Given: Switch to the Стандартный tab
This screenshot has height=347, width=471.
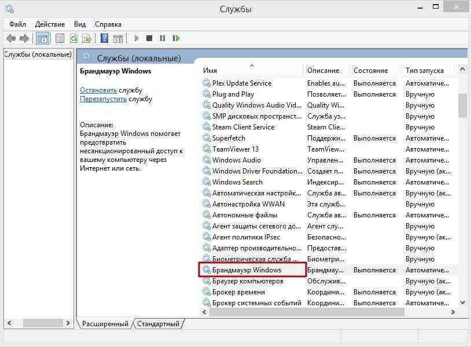Looking at the screenshot, I should tap(158, 324).
